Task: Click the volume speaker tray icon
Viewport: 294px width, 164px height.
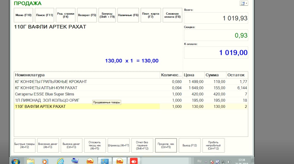Action: tap(229, 162)
